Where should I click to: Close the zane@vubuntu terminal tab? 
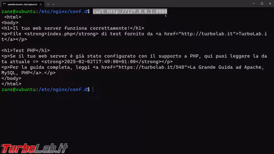click(x=41, y=4)
